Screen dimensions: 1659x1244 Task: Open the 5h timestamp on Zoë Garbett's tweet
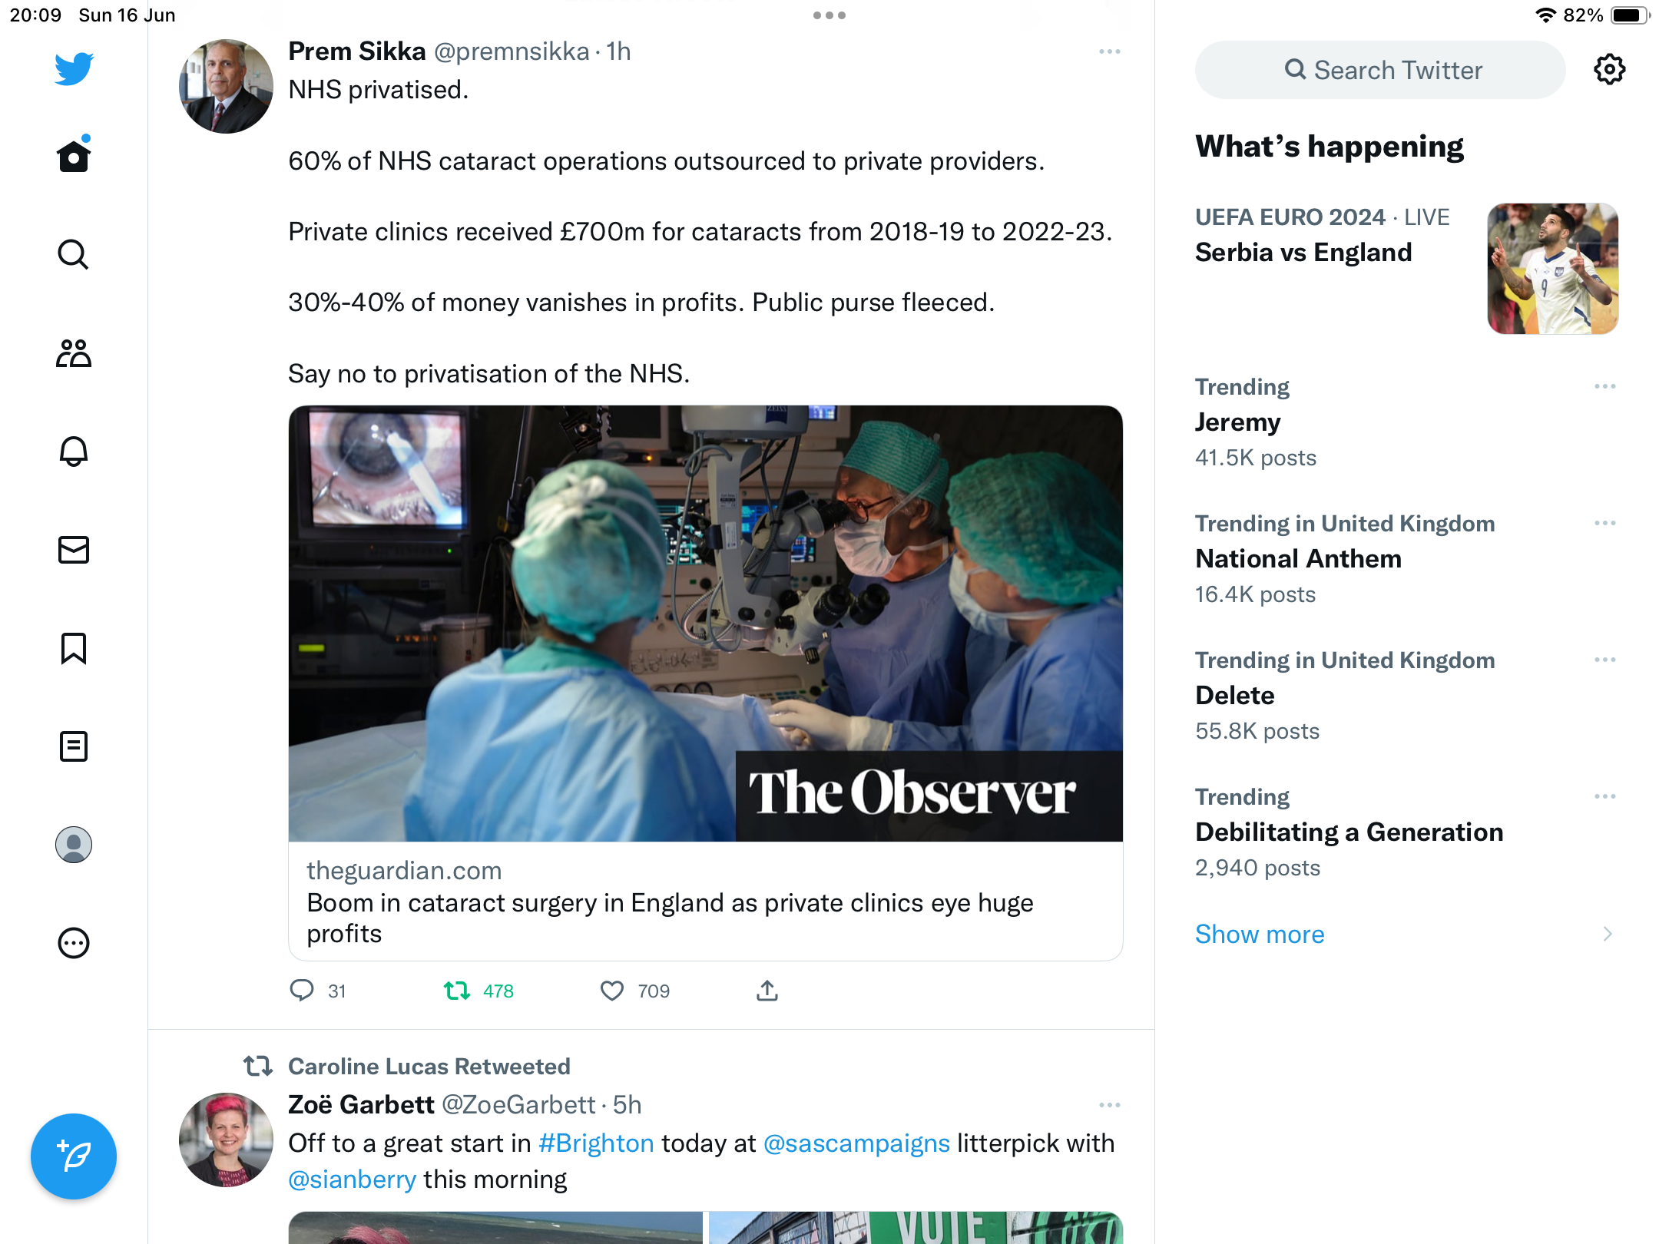627,1105
